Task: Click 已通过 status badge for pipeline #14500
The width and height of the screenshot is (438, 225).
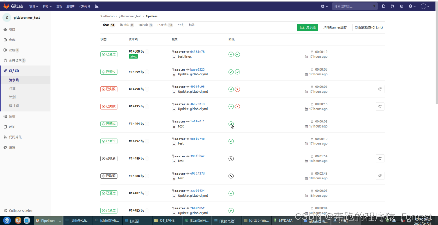Action: [x=109, y=54]
